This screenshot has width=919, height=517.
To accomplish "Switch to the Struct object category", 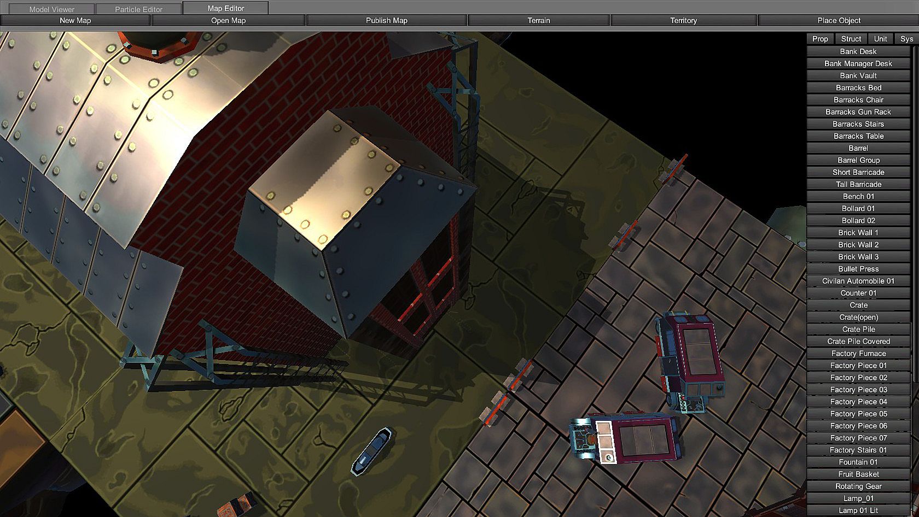I will coord(851,39).
